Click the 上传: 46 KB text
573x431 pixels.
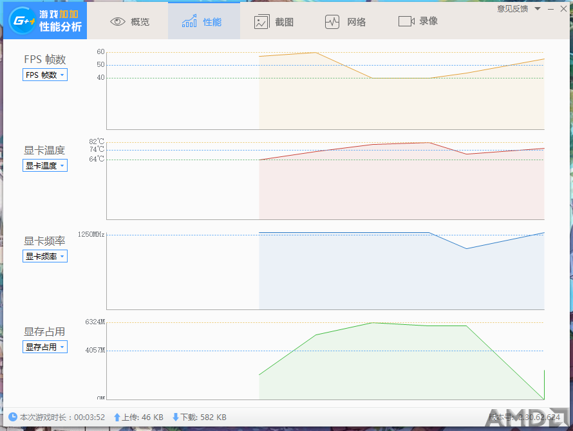[142, 417]
